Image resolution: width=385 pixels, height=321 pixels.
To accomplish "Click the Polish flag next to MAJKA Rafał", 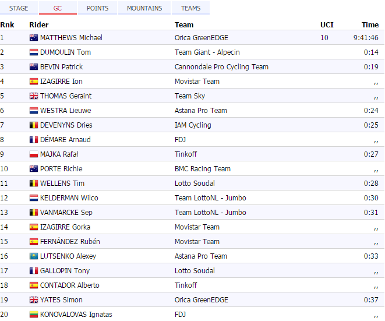I will tap(34, 154).
